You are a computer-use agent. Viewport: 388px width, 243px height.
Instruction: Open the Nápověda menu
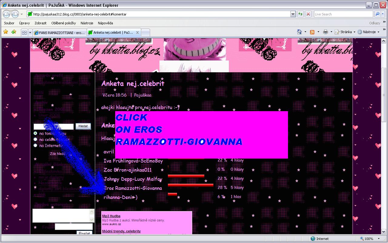(x=105, y=23)
